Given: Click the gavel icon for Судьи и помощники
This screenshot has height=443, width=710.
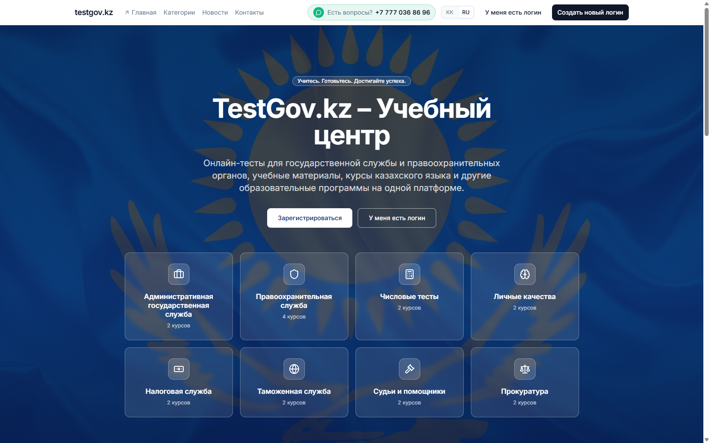Looking at the screenshot, I should click(410, 369).
